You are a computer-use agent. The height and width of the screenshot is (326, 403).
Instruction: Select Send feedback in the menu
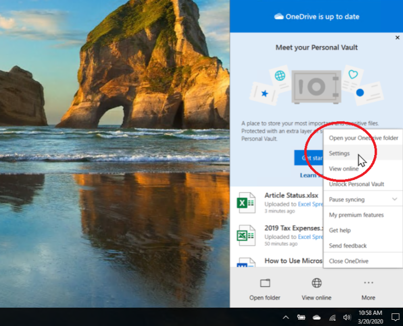point(363,246)
